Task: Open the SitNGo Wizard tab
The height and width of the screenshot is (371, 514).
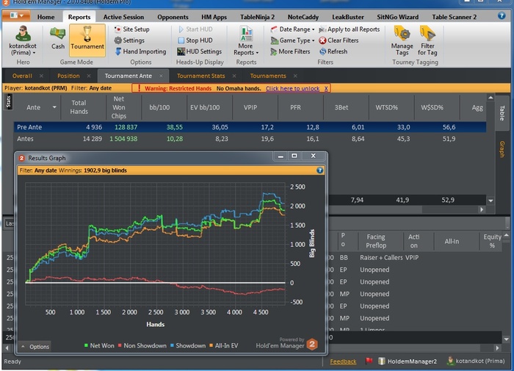Action: [398, 17]
